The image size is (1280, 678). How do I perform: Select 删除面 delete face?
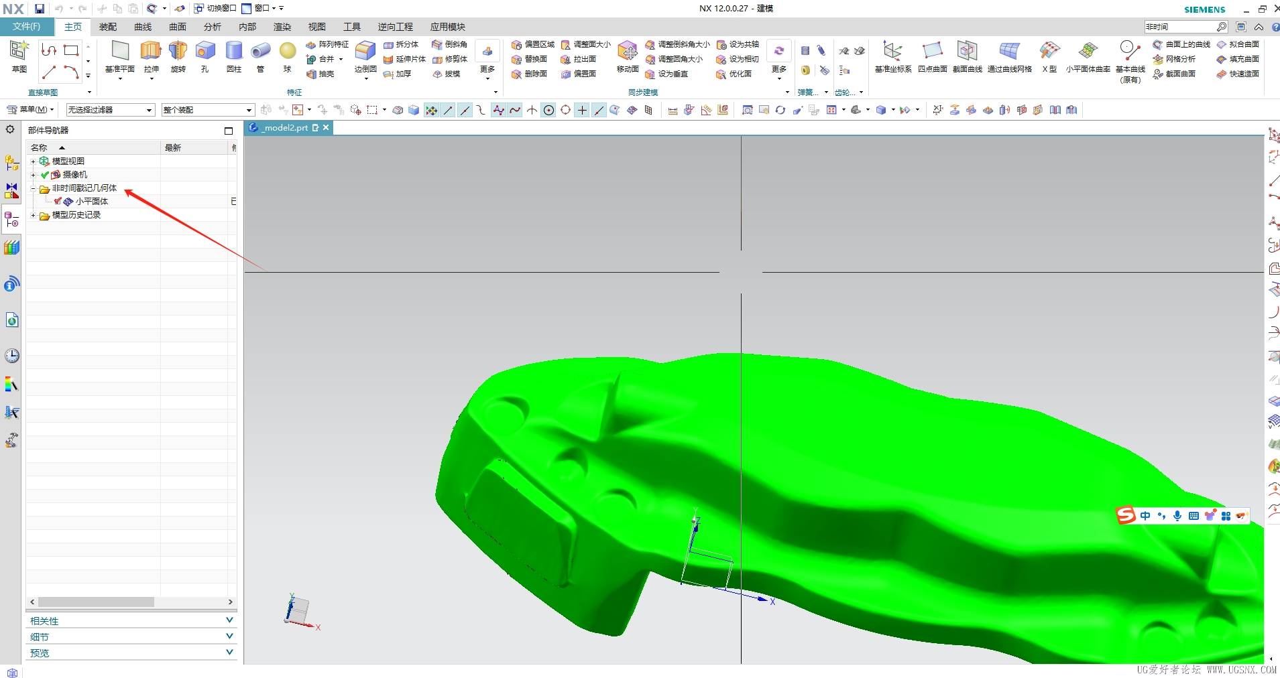[x=530, y=74]
